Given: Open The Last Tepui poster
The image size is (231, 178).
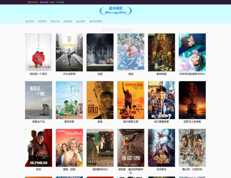Looking at the screenshot, I should [131, 148].
